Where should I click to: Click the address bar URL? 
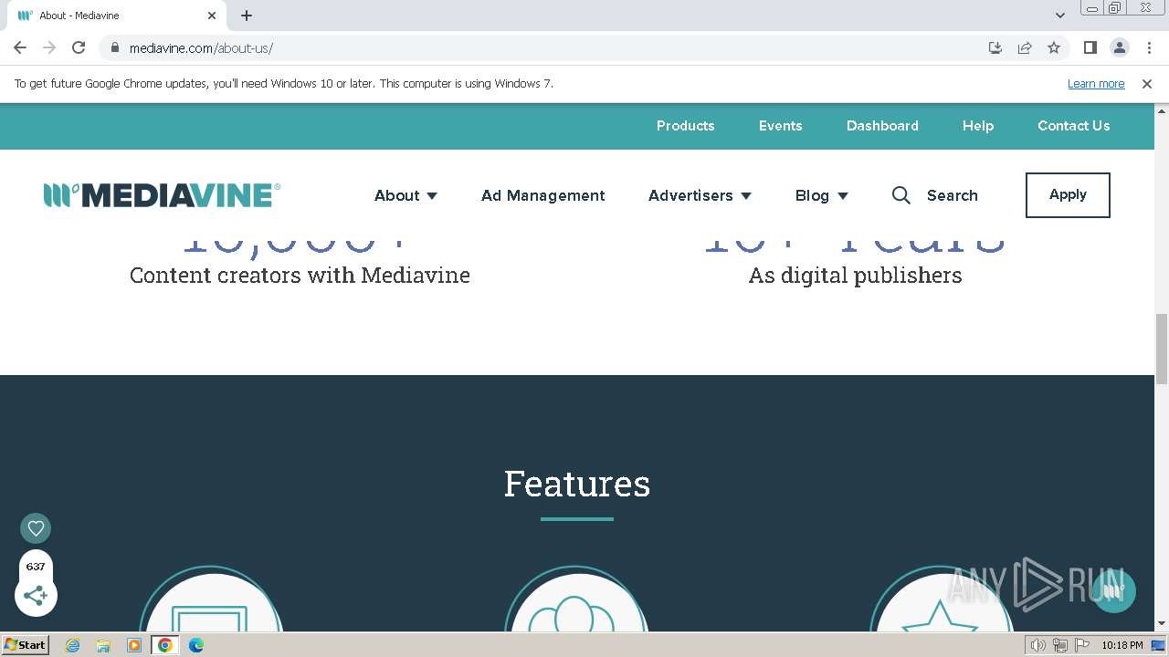[201, 48]
